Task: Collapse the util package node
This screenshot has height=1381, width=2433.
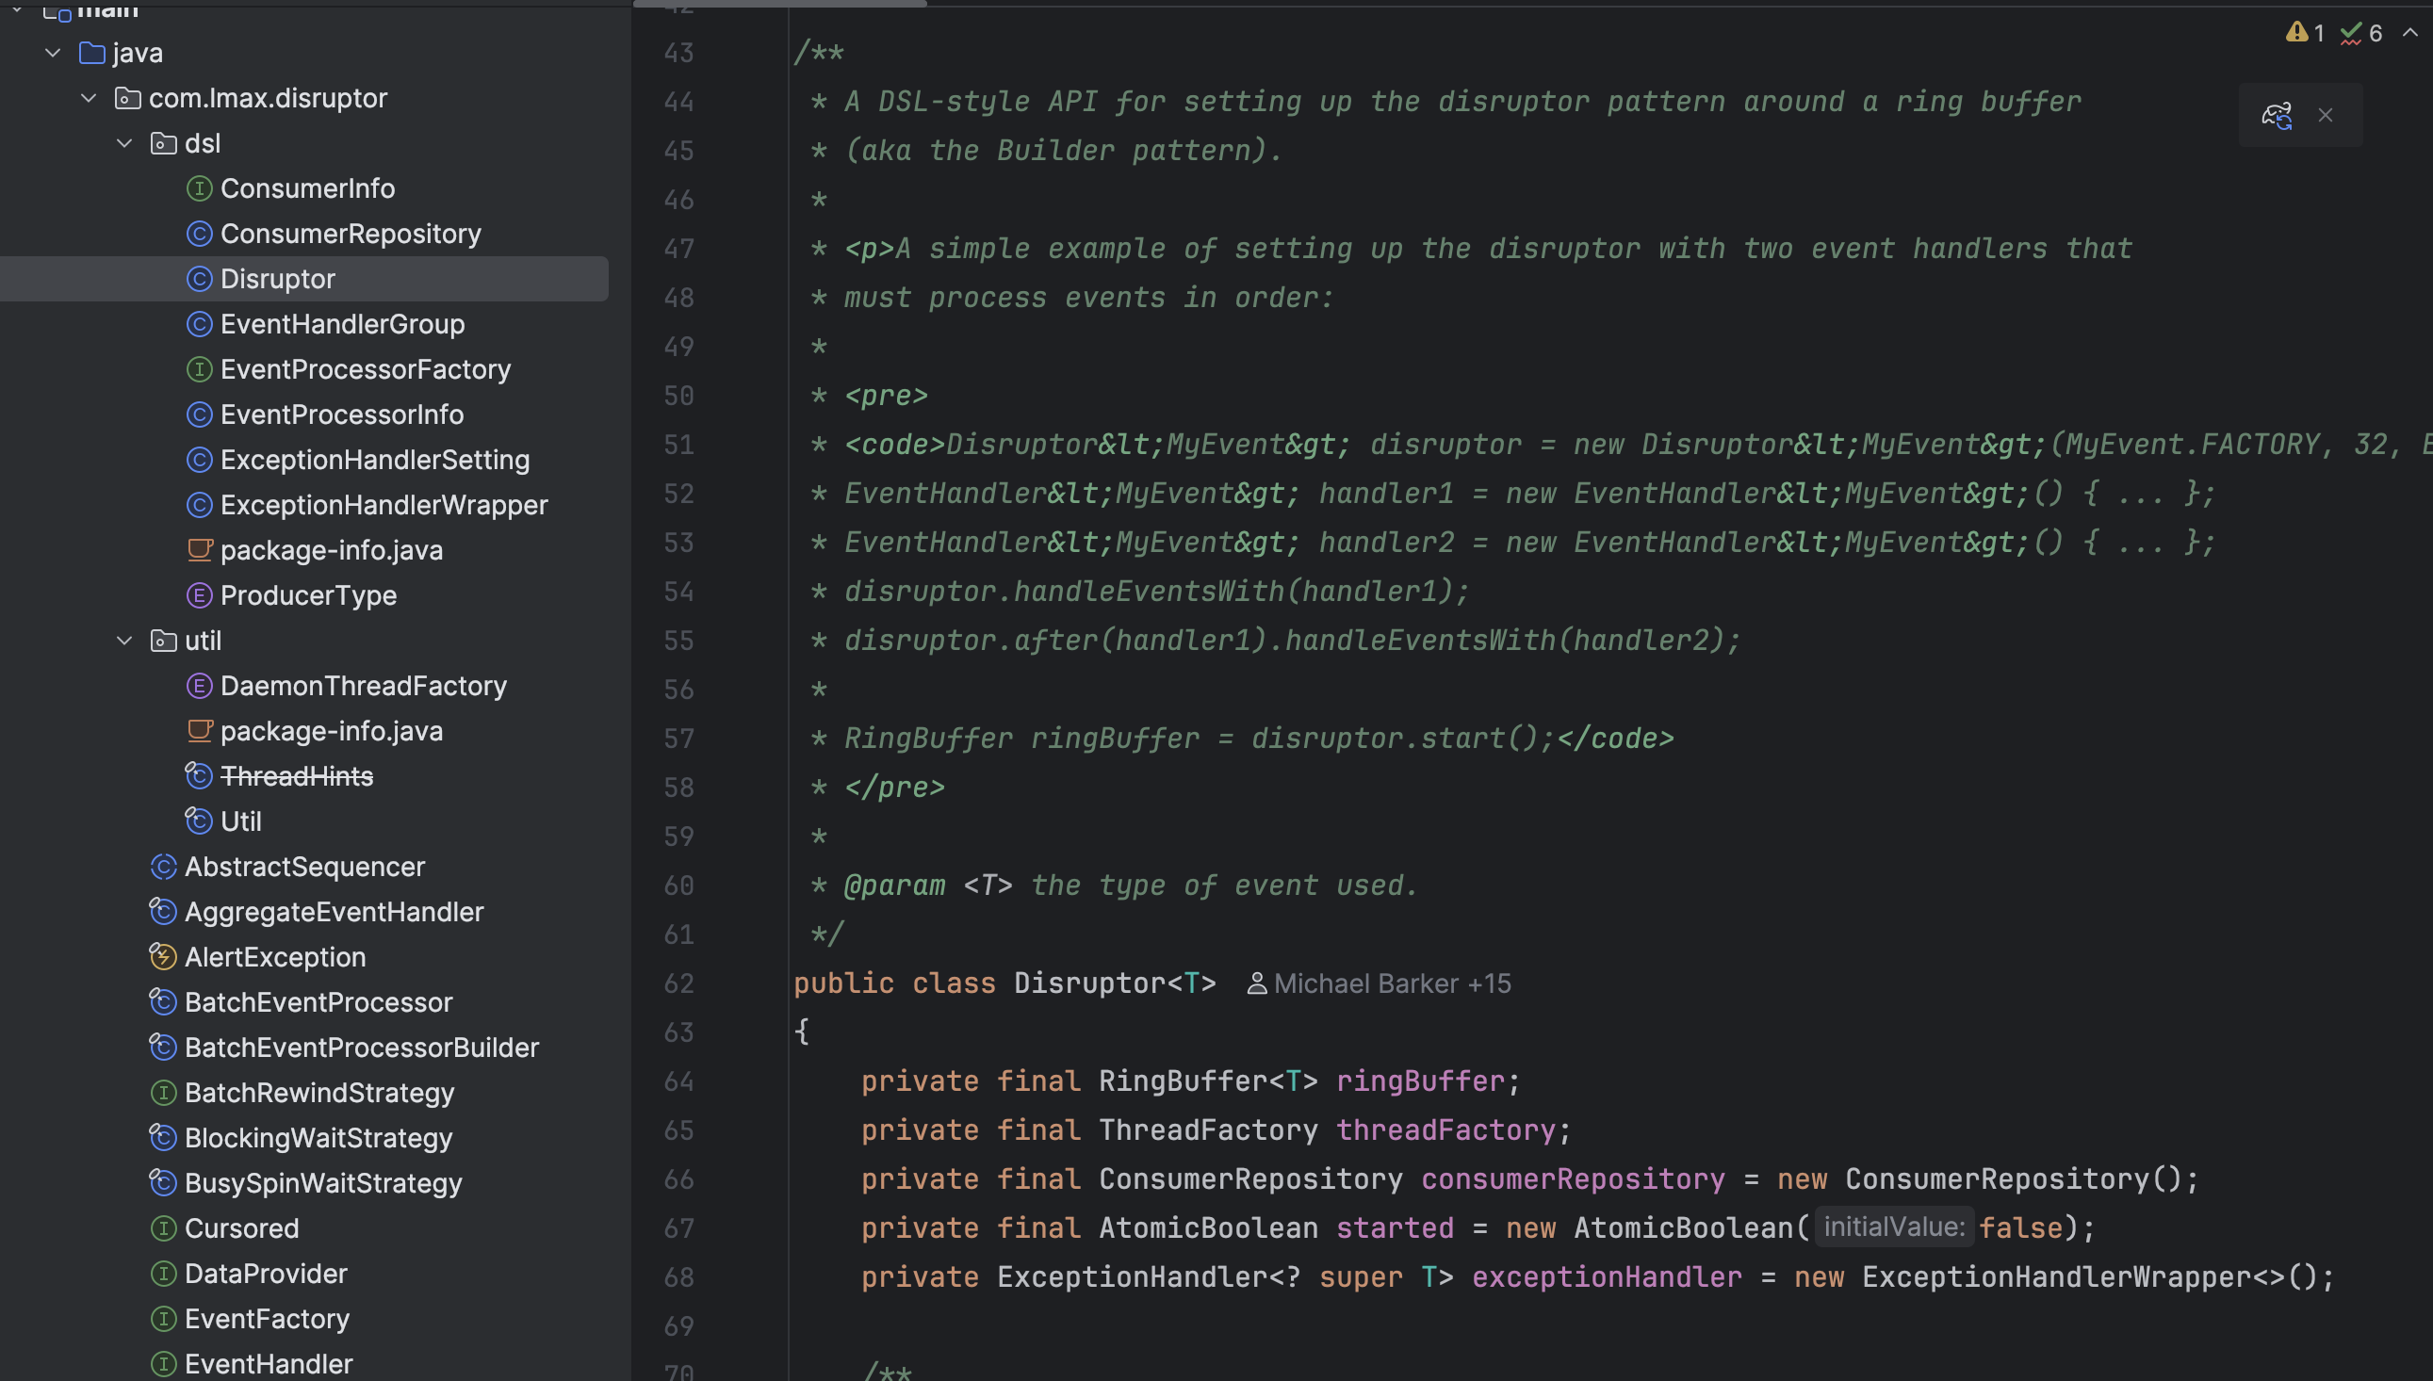Action: (x=124, y=642)
